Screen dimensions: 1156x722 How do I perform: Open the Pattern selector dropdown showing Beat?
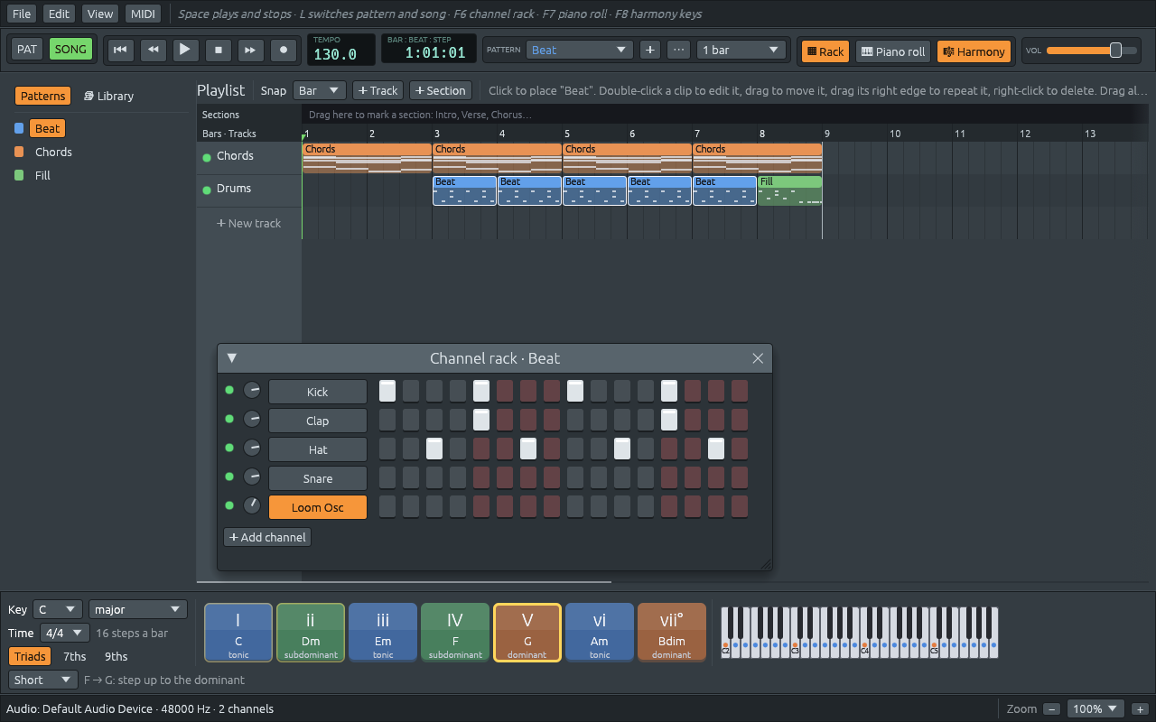580,50
